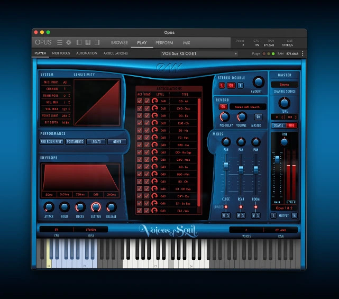
Task: Select Coarse tuning mode
Action: click(279, 125)
